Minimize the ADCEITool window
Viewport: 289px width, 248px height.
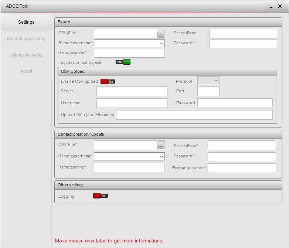pyautogui.click(x=271, y=7)
